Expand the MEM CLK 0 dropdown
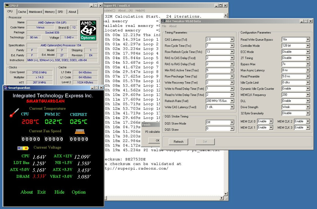This screenshot has height=209, width=317. point(271,122)
